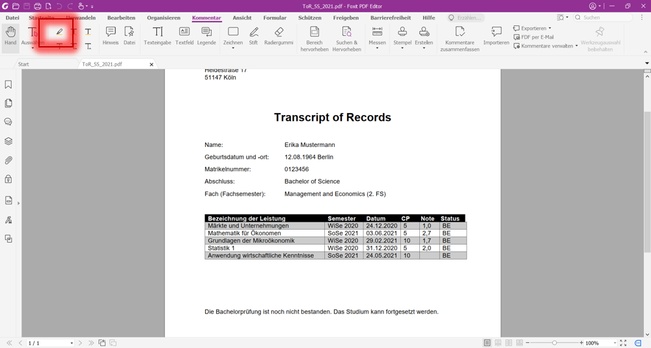651x348 pixels.
Task: Enter fullscreen mode icon
Action: point(623,343)
